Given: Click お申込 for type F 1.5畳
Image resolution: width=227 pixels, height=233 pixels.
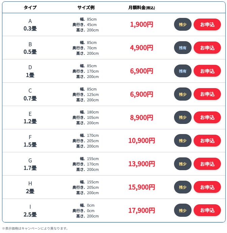Looking at the screenshot, I should click(207, 140).
